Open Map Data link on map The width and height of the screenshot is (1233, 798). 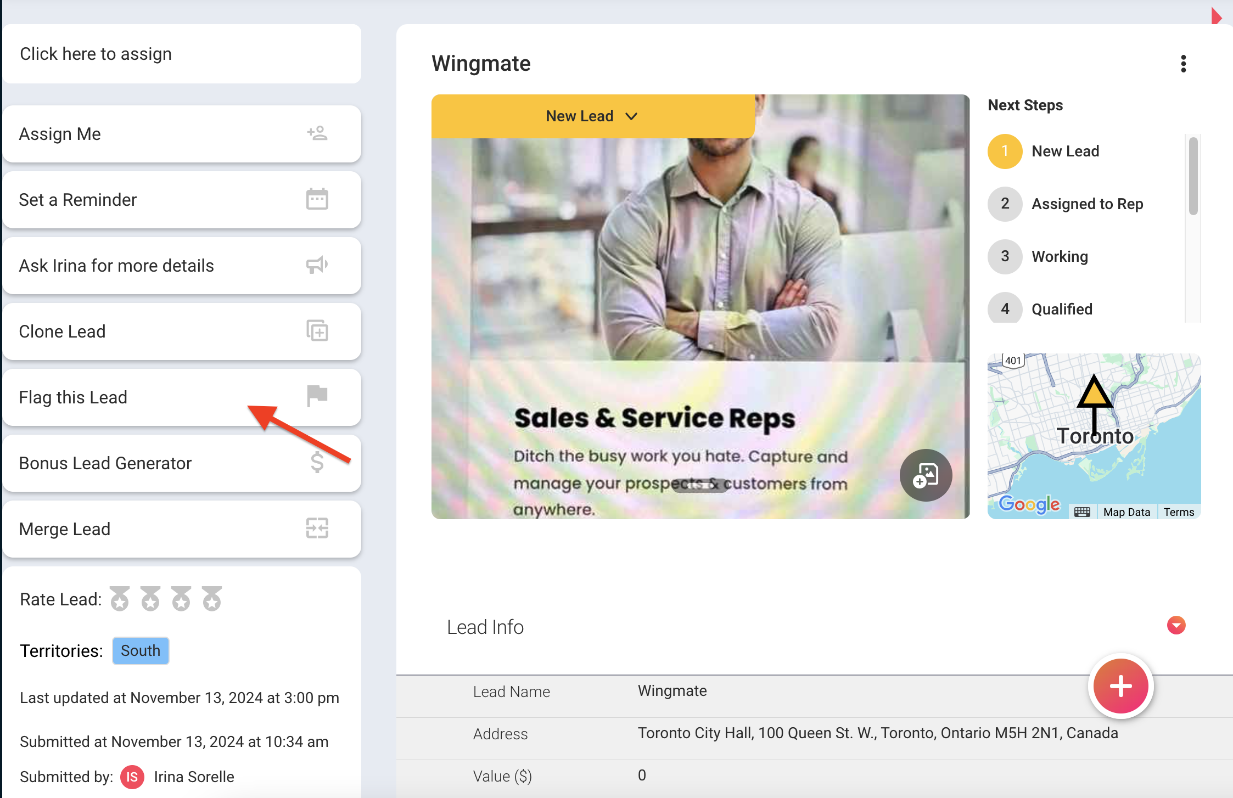[1126, 512]
